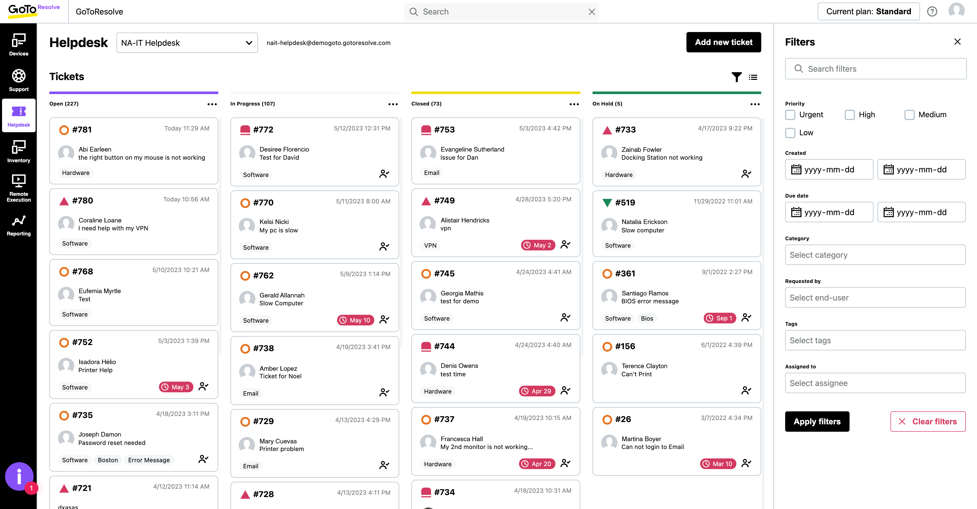
Task: Open the Select assignee dropdown
Action: [875, 383]
